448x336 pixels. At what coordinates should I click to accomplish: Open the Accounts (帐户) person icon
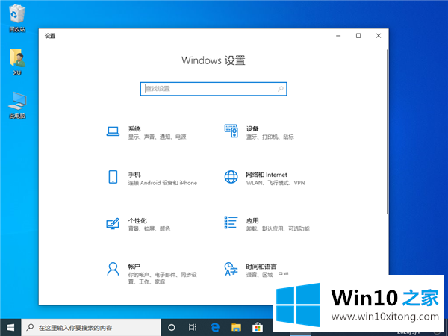(113, 269)
